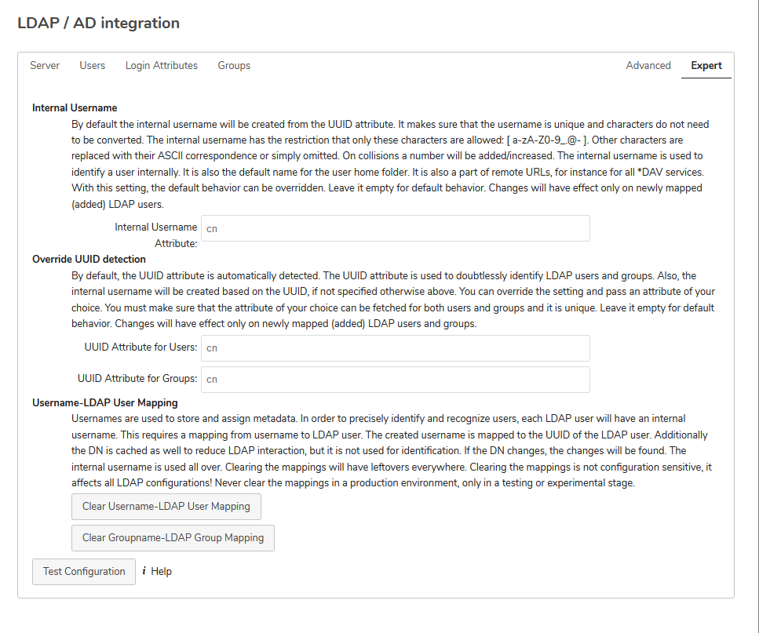Select the Expert tab
This screenshot has width=759, height=633.
pyautogui.click(x=706, y=65)
